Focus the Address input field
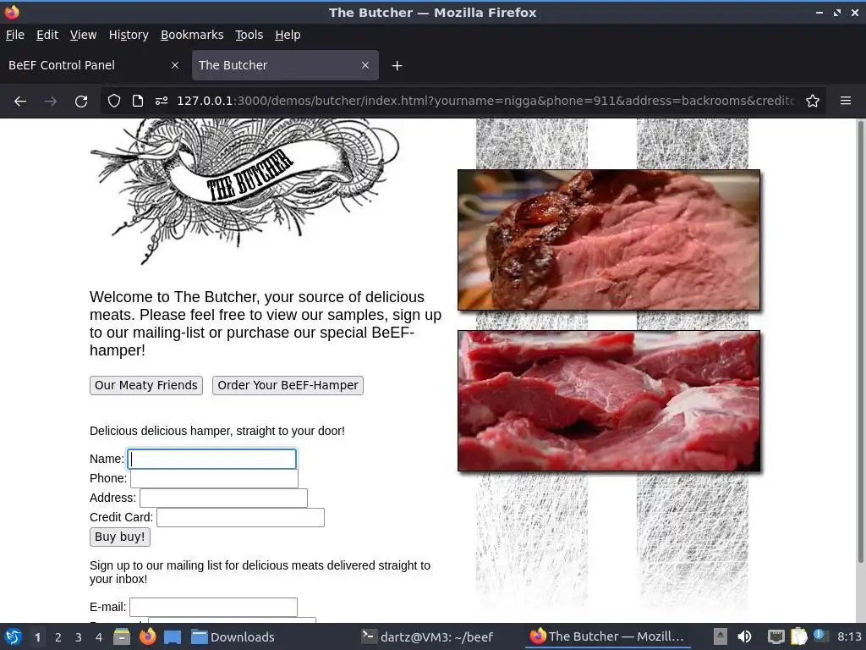 (223, 498)
